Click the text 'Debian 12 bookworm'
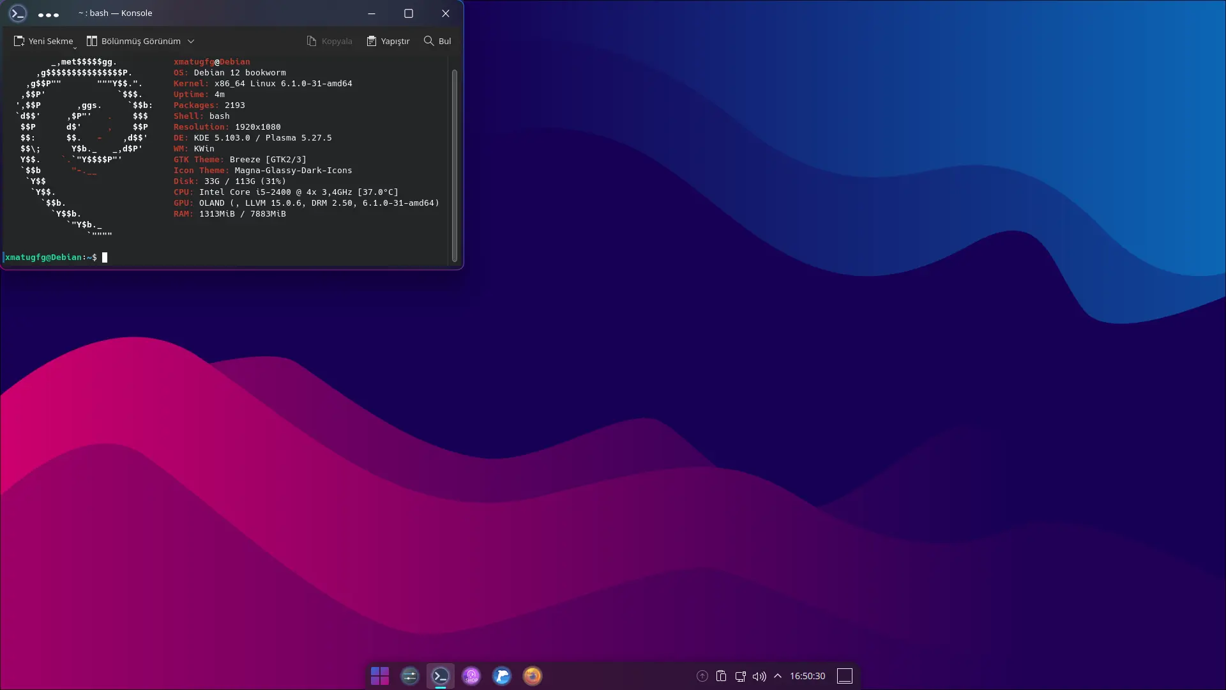The height and width of the screenshot is (690, 1226). coord(240,73)
